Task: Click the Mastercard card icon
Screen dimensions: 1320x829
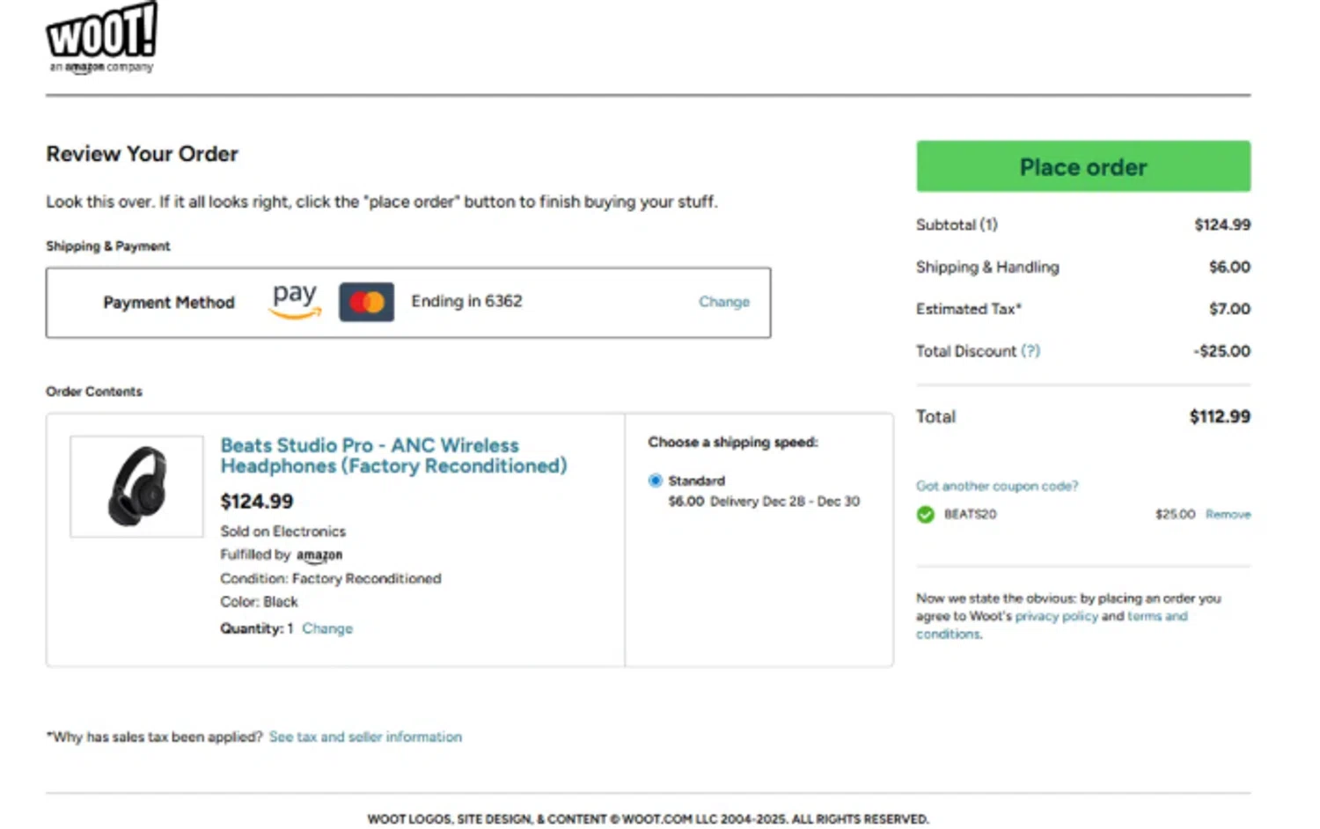Action: pos(366,302)
